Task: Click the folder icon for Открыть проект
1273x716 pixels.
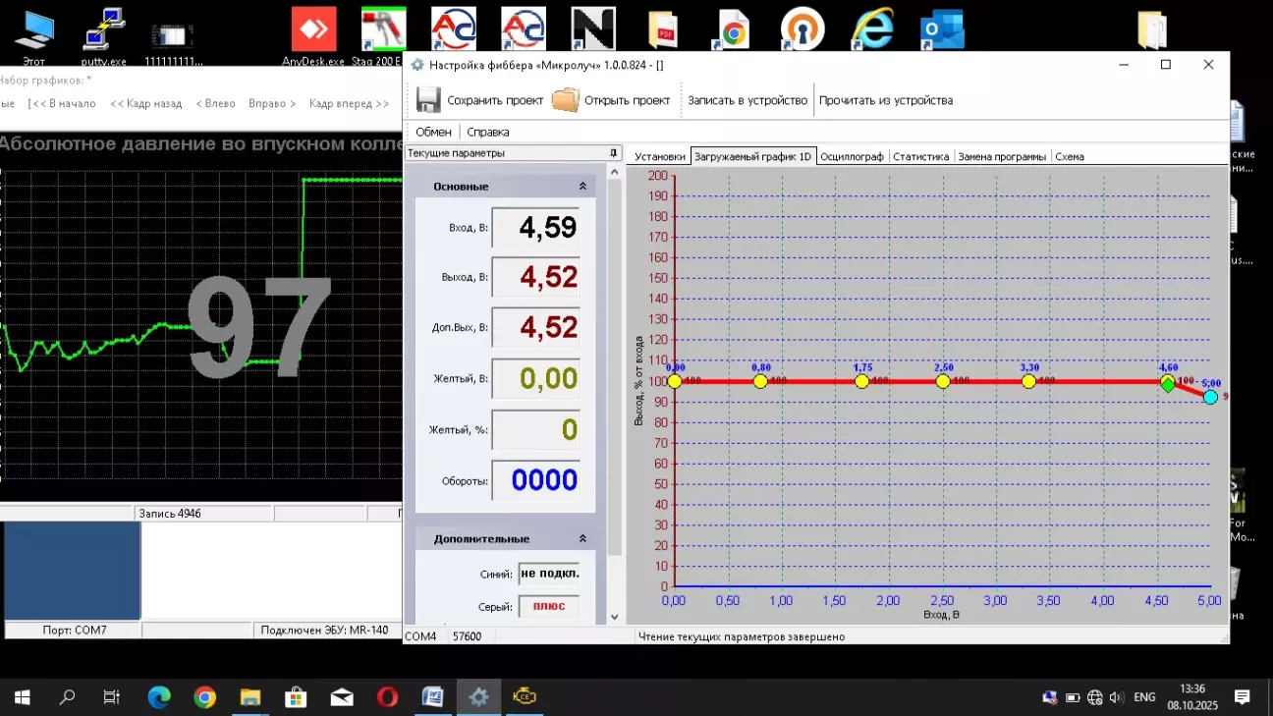Action: click(565, 100)
